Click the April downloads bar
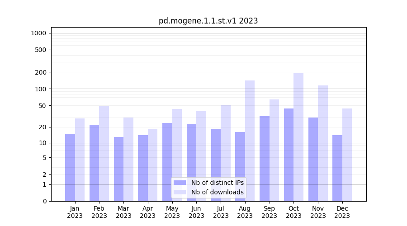This screenshot has width=407, height=226. click(x=152, y=165)
